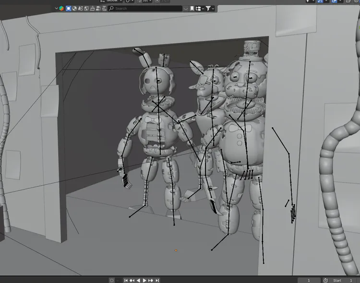
Task: Toggle the last filter icon before search
Action: (x=104, y=9)
